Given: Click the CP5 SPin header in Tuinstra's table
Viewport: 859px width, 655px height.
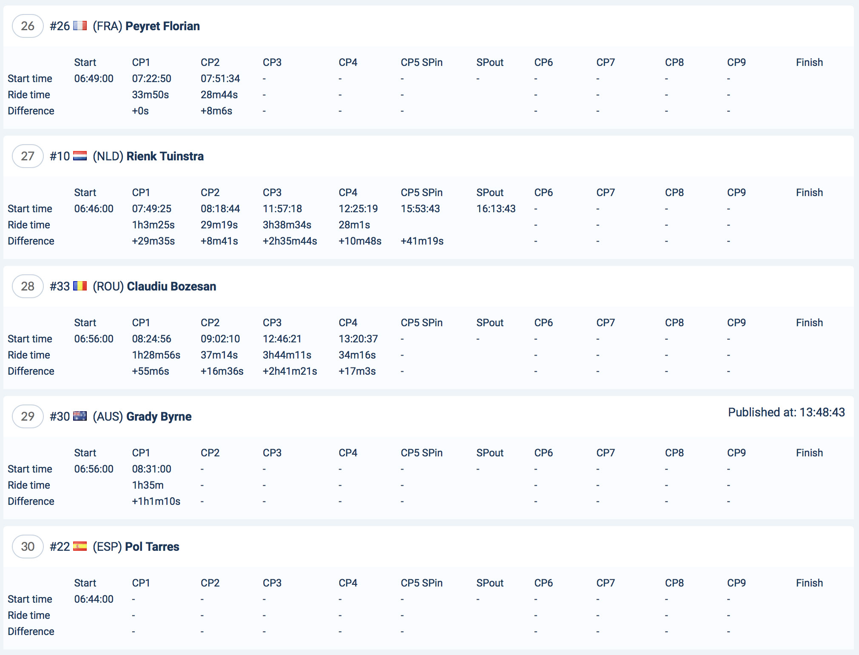Looking at the screenshot, I should coord(421,193).
